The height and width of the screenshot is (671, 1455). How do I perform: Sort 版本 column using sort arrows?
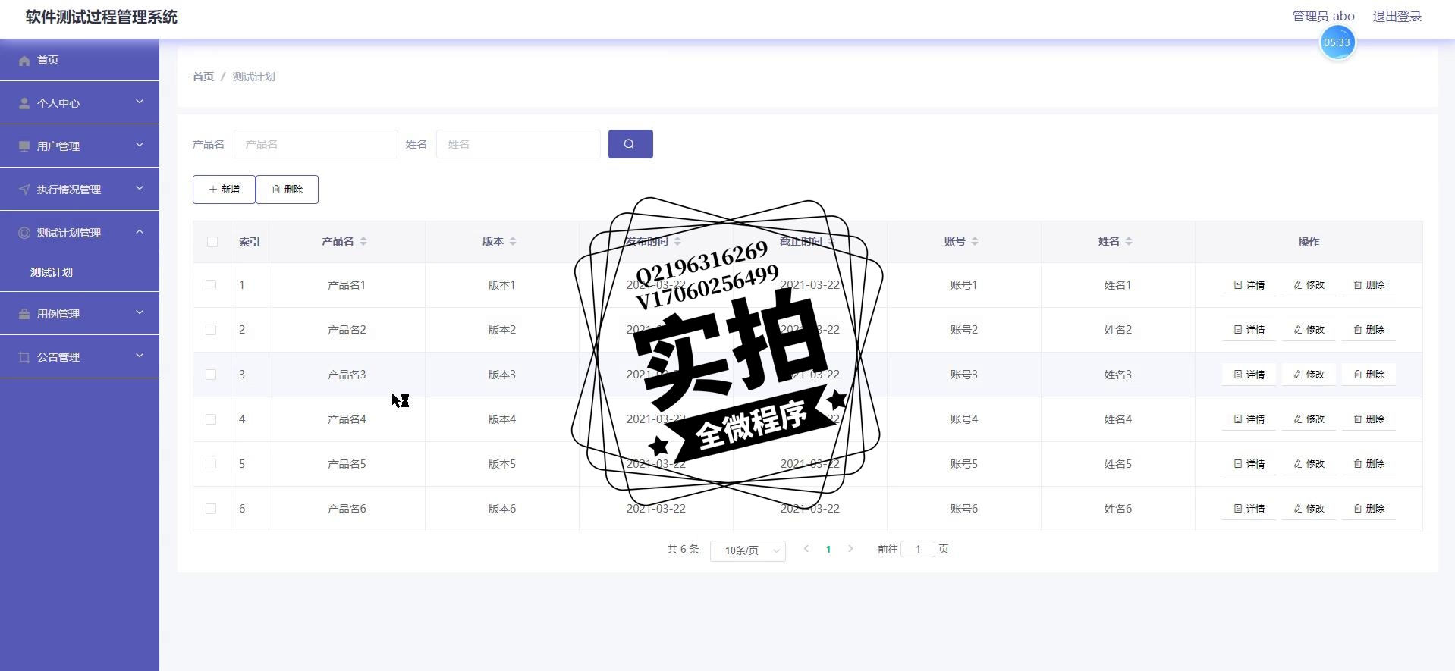(513, 241)
